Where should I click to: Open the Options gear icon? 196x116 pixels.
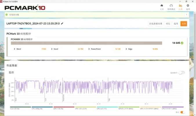coord(188,6)
